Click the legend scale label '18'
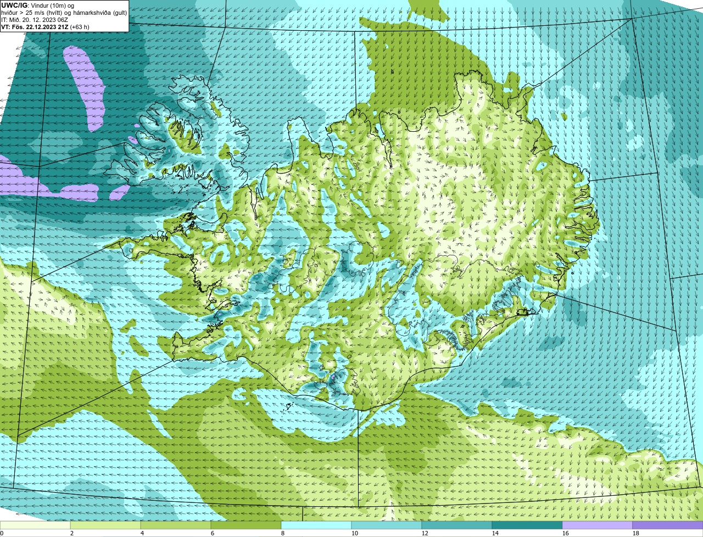Viewport: 703px width, 537px height. coord(636,533)
